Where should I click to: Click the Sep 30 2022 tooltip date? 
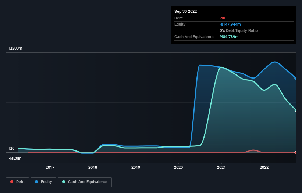pyautogui.click(x=185, y=11)
